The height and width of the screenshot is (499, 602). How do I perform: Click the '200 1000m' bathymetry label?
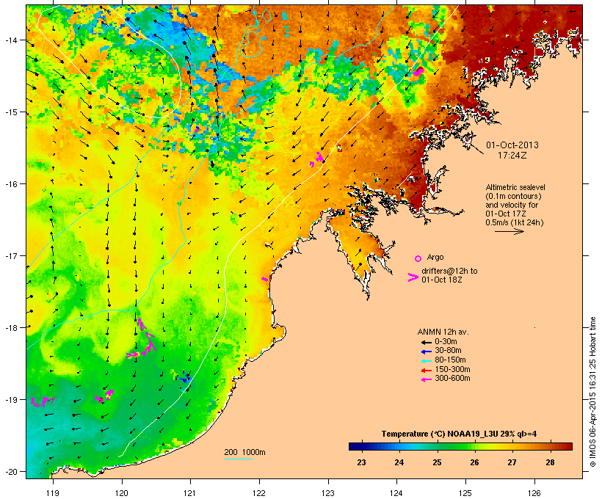(x=244, y=452)
